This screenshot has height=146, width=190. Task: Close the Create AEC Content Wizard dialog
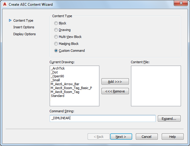tap(181, 3)
